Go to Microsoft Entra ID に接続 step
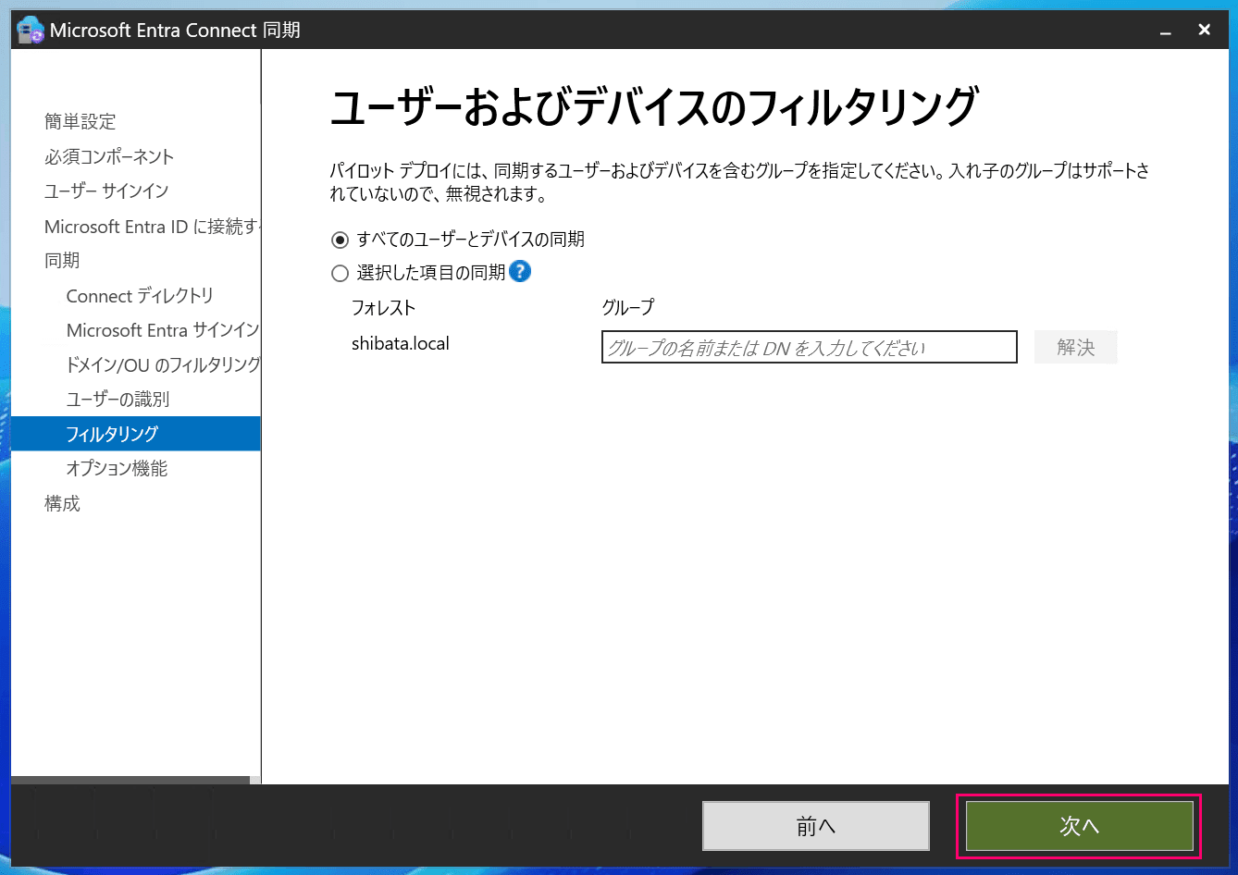The image size is (1238, 875). tap(153, 227)
